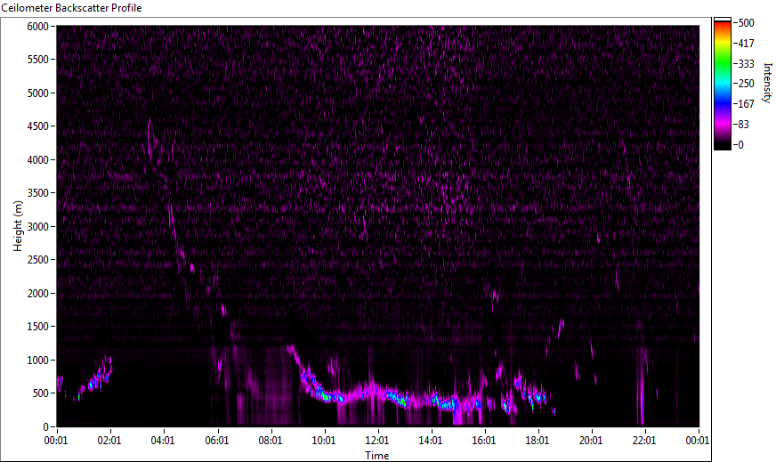Click the 500 height axis tick label
This screenshot has width=776, height=462.
tap(40, 393)
